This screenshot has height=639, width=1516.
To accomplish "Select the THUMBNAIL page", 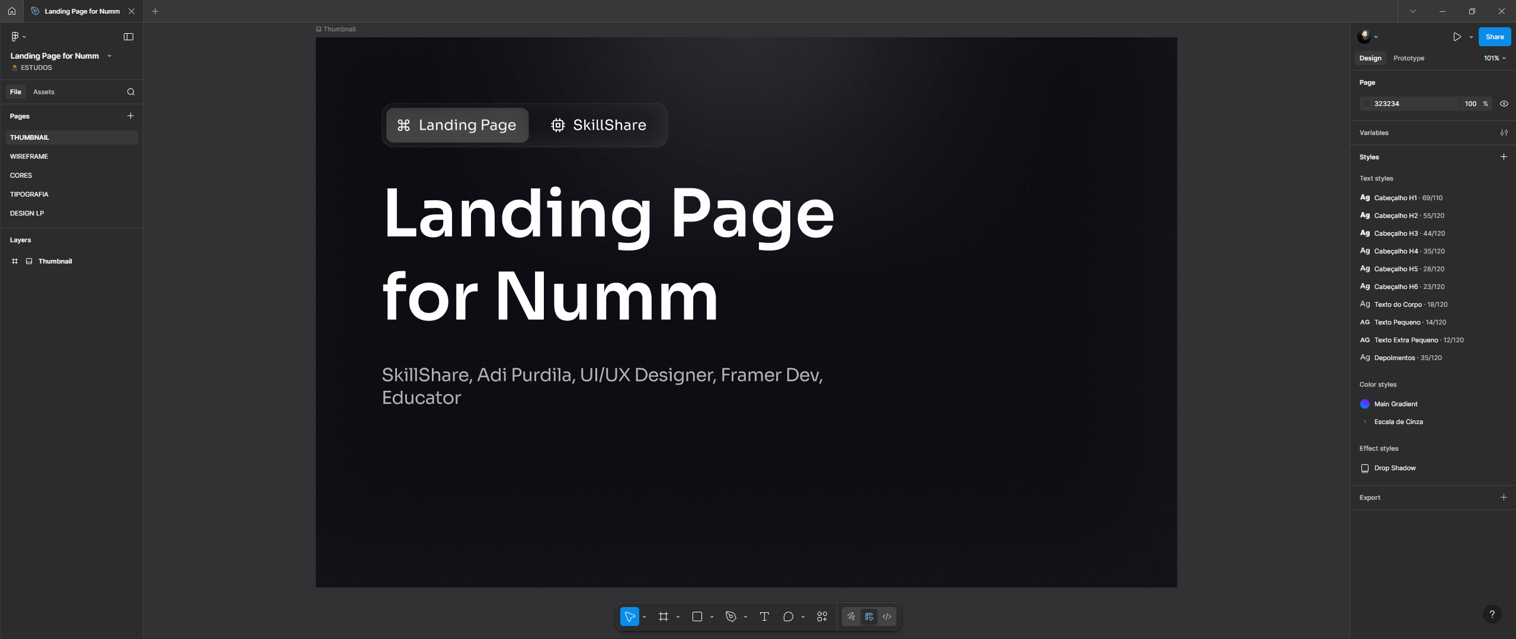I will (x=72, y=137).
